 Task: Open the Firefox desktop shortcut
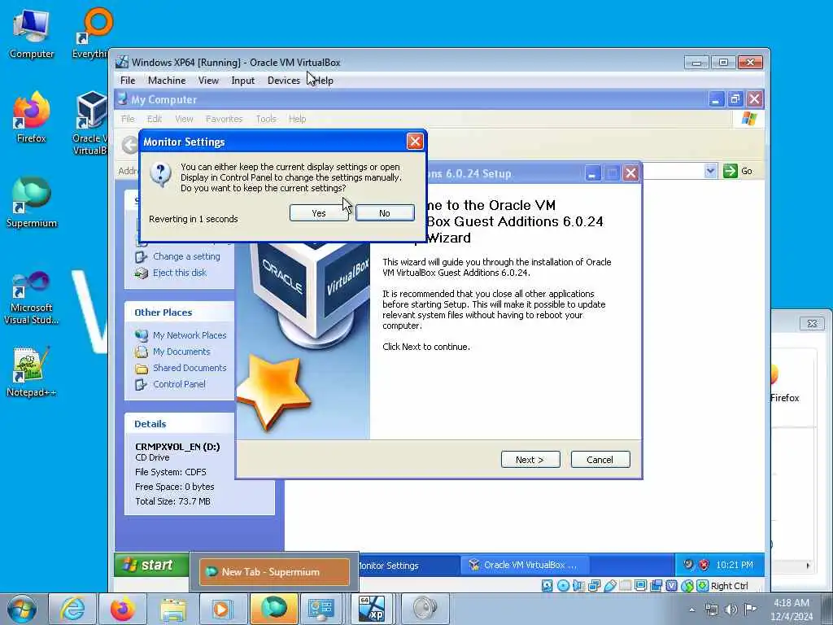(31, 118)
